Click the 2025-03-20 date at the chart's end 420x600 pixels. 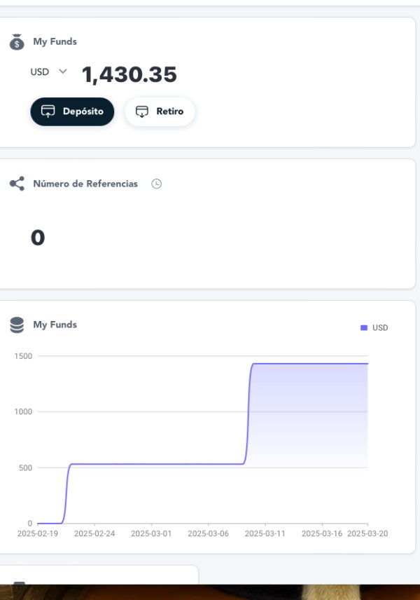coord(367,533)
